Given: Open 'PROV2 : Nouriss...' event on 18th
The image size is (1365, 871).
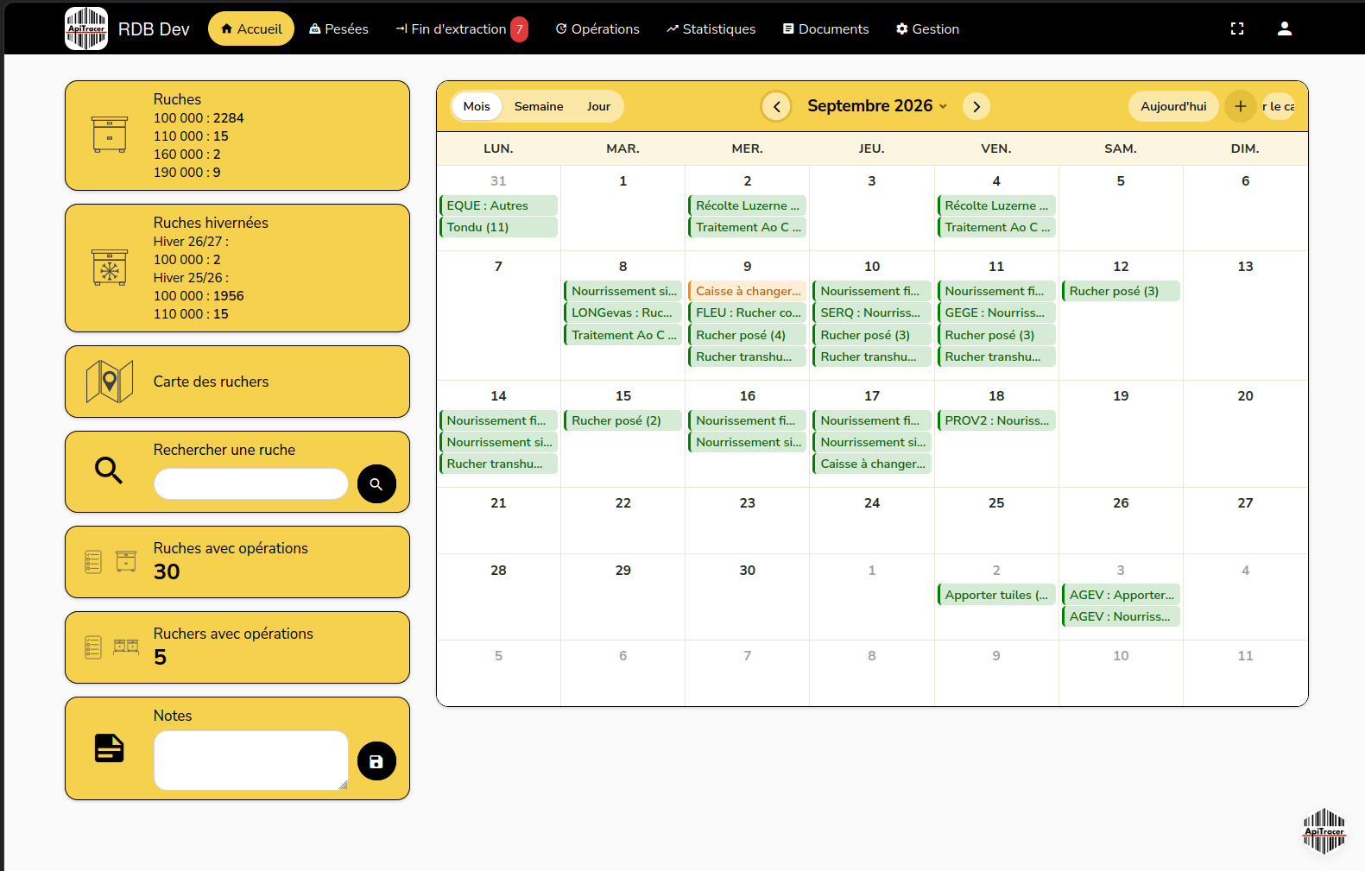Looking at the screenshot, I should pyautogui.click(x=996, y=420).
